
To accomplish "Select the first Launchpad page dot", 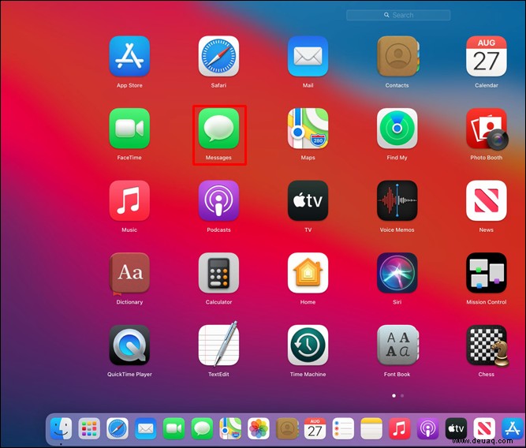I will 394,396.
